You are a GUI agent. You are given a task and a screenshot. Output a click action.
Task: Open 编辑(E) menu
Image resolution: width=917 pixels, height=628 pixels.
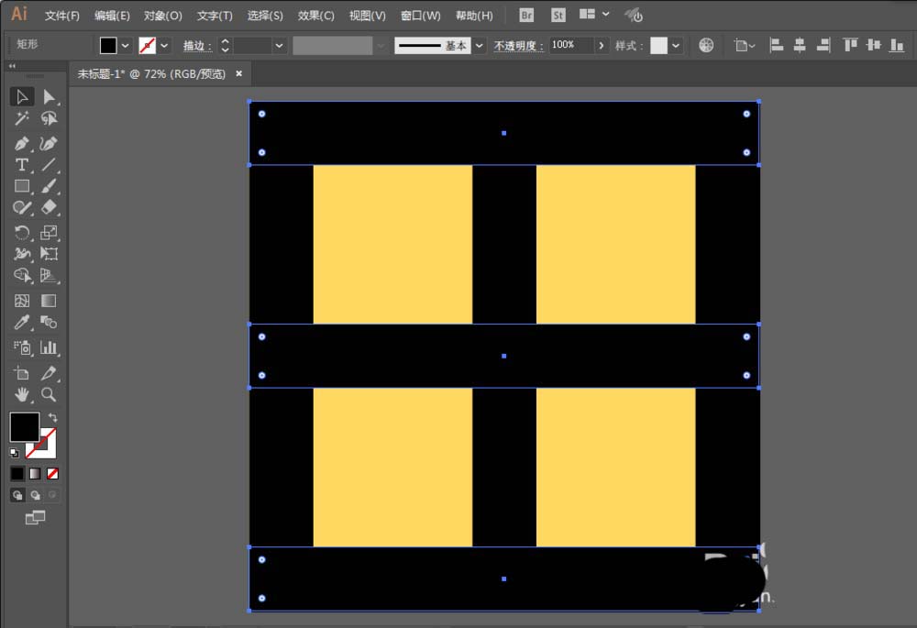[112, 16]
